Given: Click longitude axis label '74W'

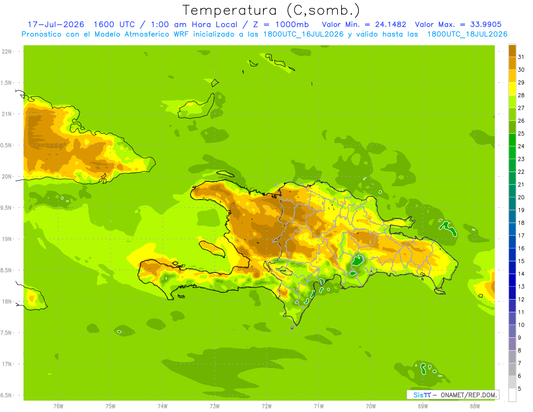Looking at the screenshot, I should (163, 406).
